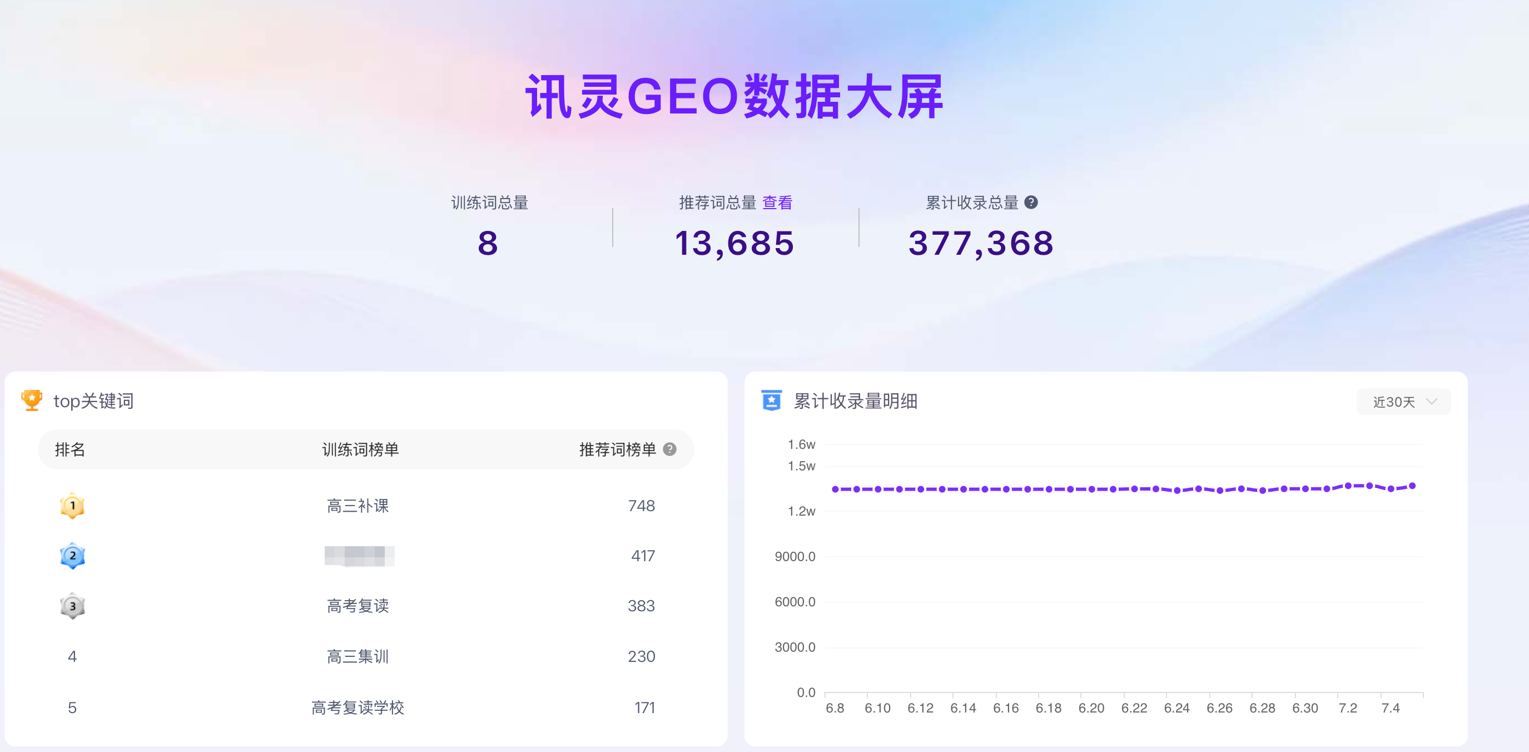This screenshot has height=752, width=1529.
Task: Click the blurred keyword in rank 2 row
Action: pos(359,556)
